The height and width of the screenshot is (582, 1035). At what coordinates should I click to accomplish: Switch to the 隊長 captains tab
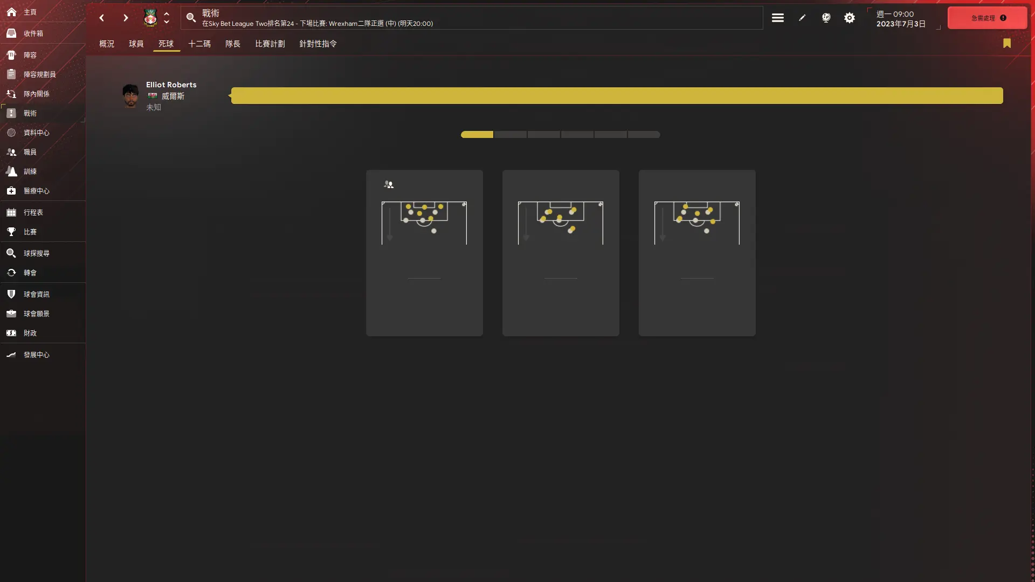[233, 44]
